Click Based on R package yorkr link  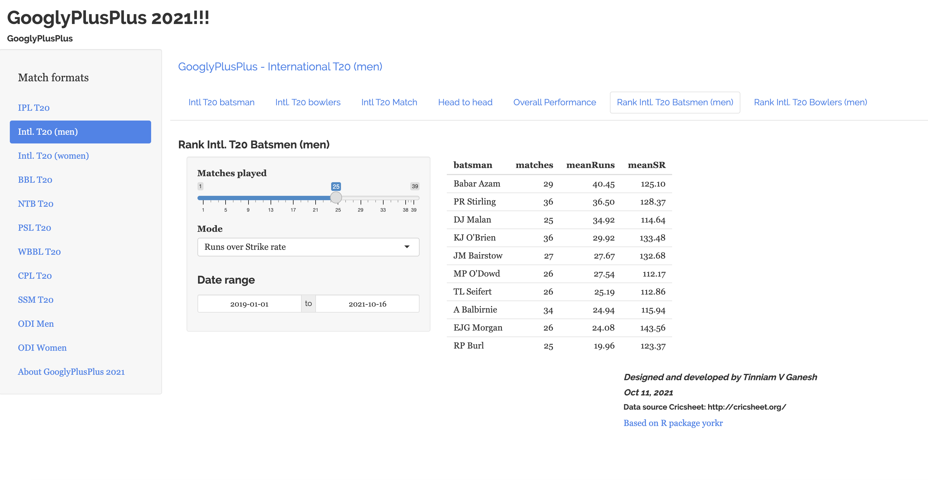point(673,423)
